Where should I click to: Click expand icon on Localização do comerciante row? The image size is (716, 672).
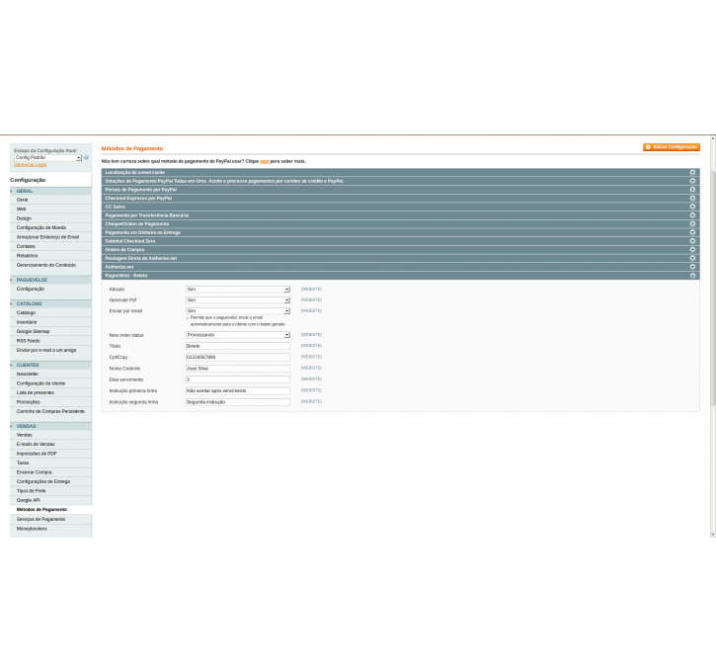[692, 172]
